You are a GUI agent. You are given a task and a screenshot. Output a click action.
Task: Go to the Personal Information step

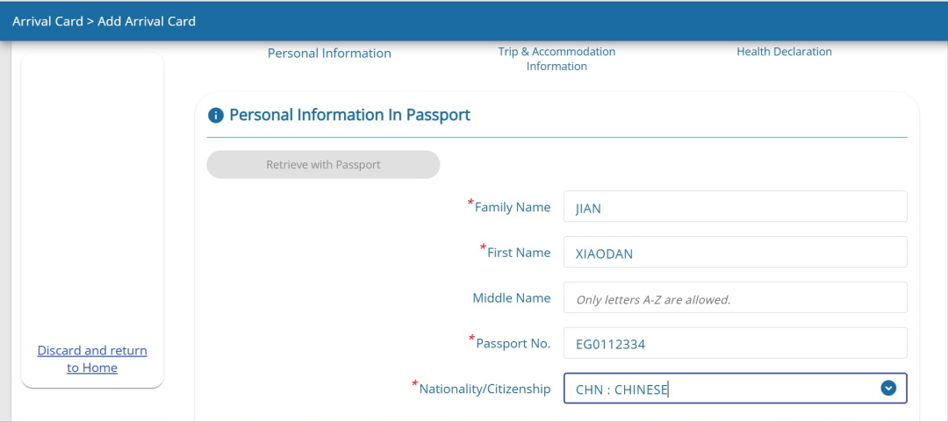tap(329, 54)
